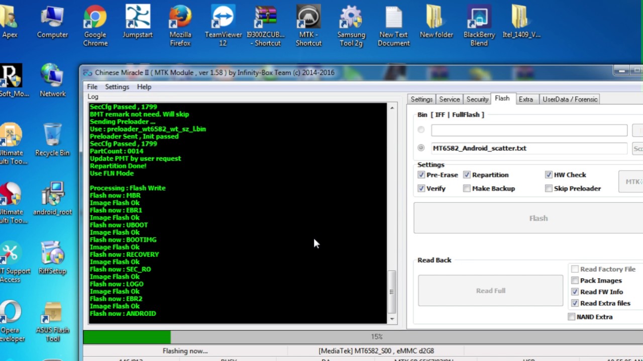643x361 pixels.
Task: Open the Extra tab
Action: (x=526, y=99)
